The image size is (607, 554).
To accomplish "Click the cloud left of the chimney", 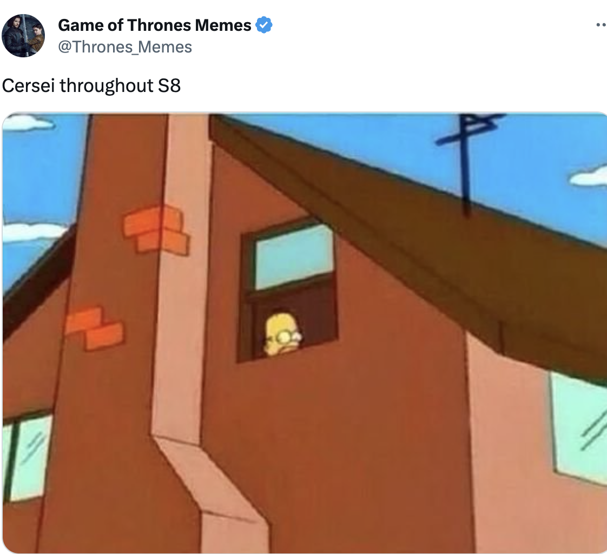I will click(33, 232).
